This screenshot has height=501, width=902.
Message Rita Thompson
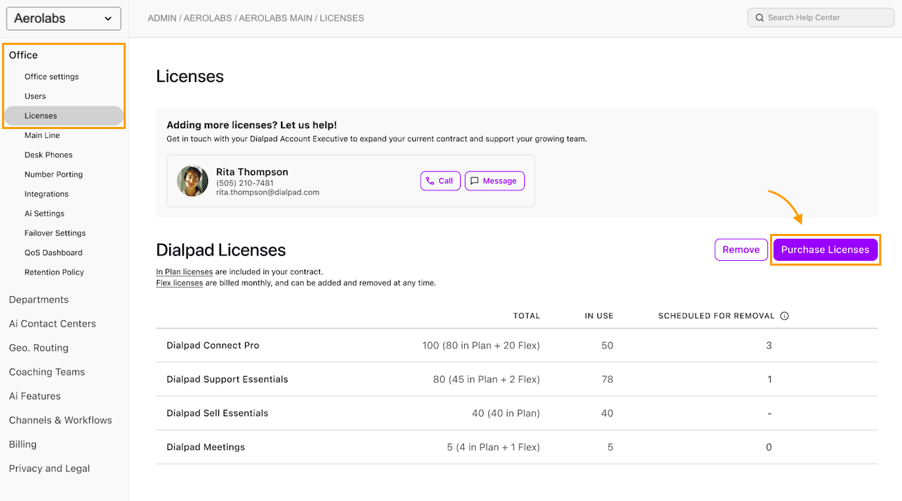pyautogui.click(x=495, y=181)
